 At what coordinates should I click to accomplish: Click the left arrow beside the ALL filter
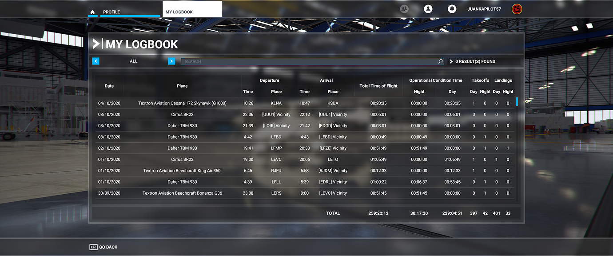click(x=96, y=61)
